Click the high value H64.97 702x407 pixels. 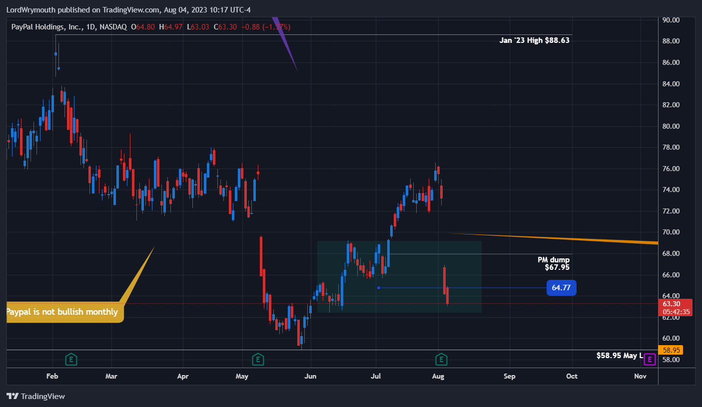(x=170, y=26)
